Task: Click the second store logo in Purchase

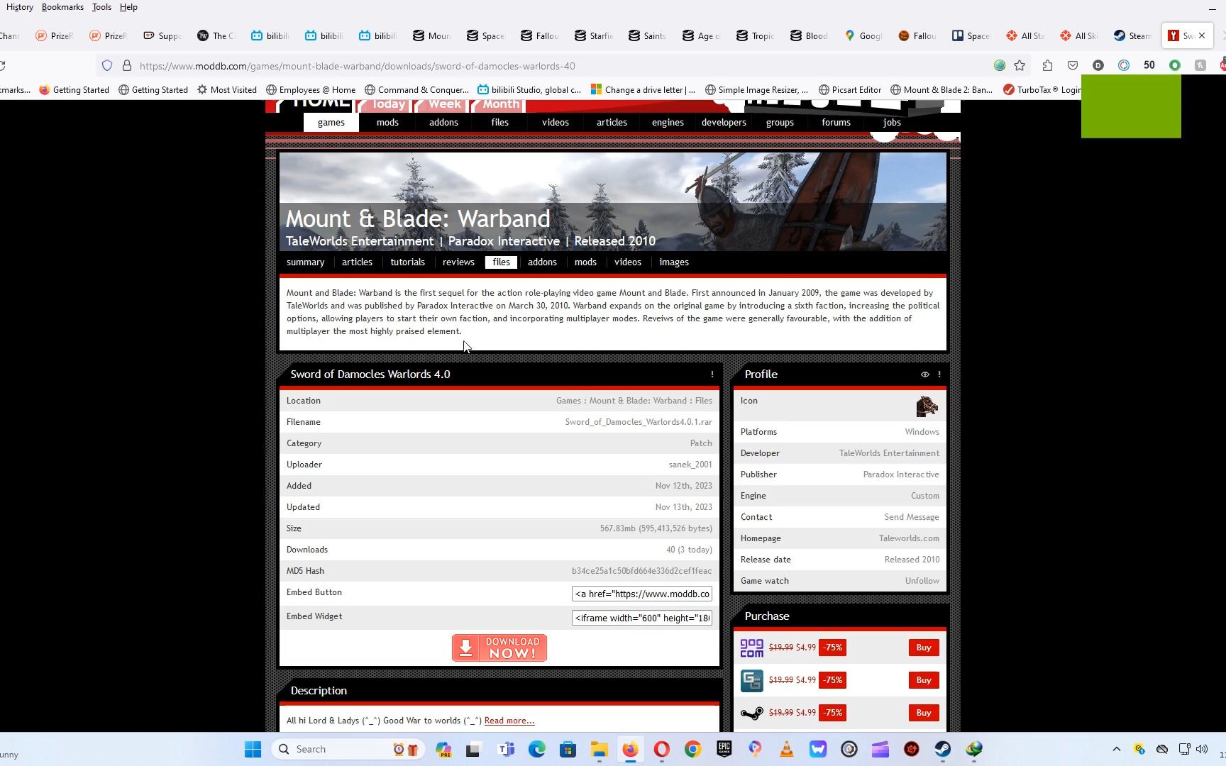Action: tap(752, 680)
